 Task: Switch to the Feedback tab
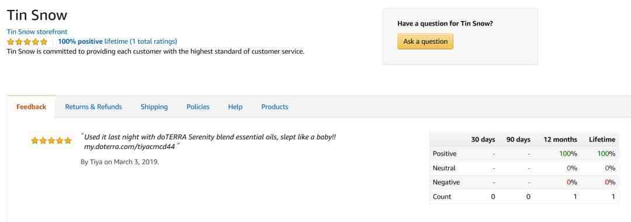[x=32, y=107]
